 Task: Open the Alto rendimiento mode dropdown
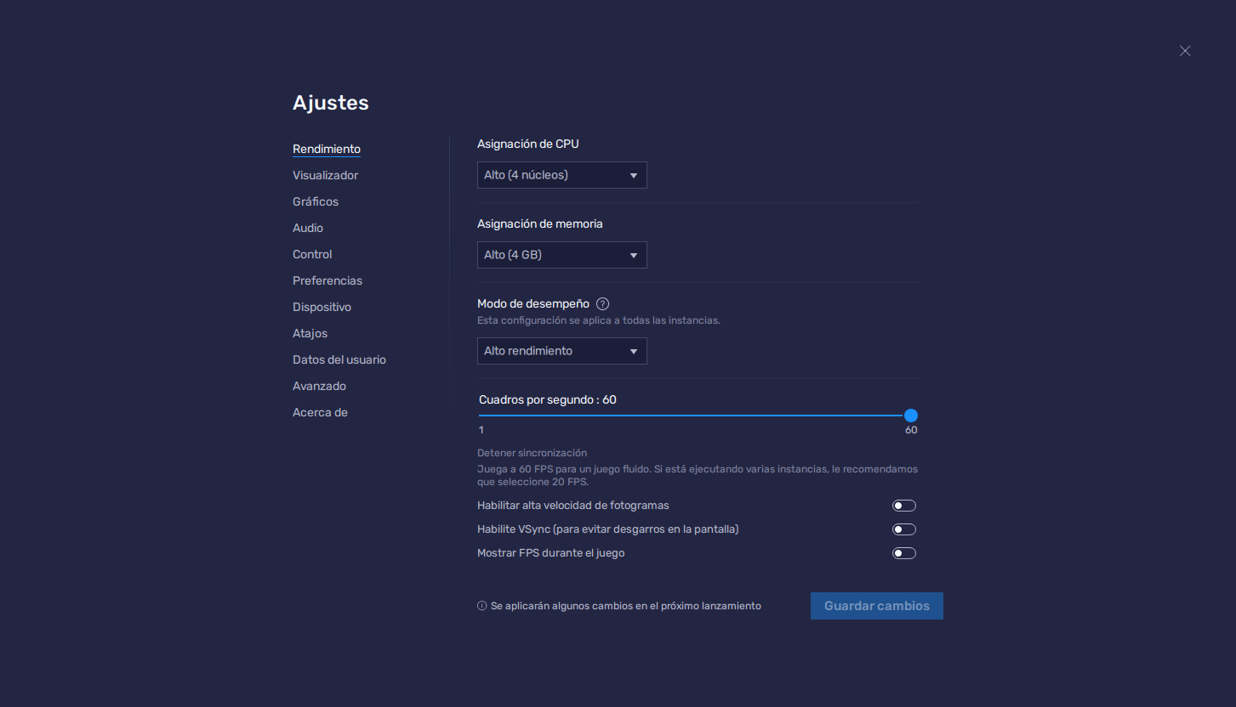pos(562,351)
